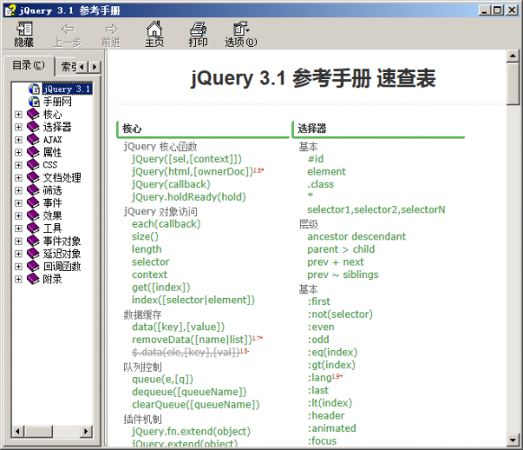The height and width of the screenshot is (450, 523).
Task: Open the ancestor descendant selector link
Action: pos(357,237)
